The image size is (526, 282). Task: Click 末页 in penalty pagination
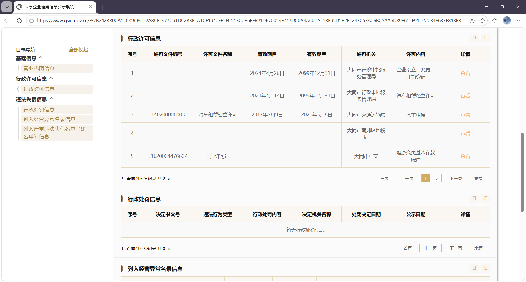point(479,248)
